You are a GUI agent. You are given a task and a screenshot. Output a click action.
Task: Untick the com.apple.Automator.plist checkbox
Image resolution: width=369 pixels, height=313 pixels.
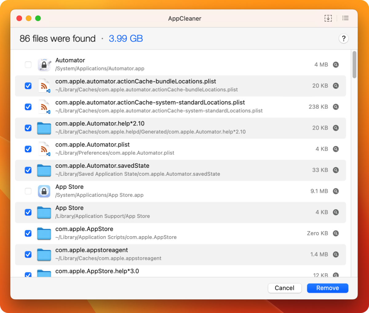coord(28,149)
